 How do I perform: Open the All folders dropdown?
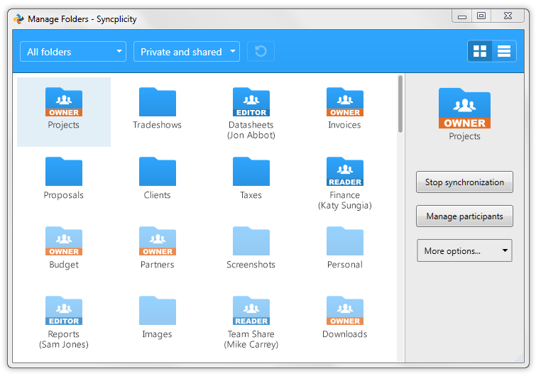(x=73, y=52)
